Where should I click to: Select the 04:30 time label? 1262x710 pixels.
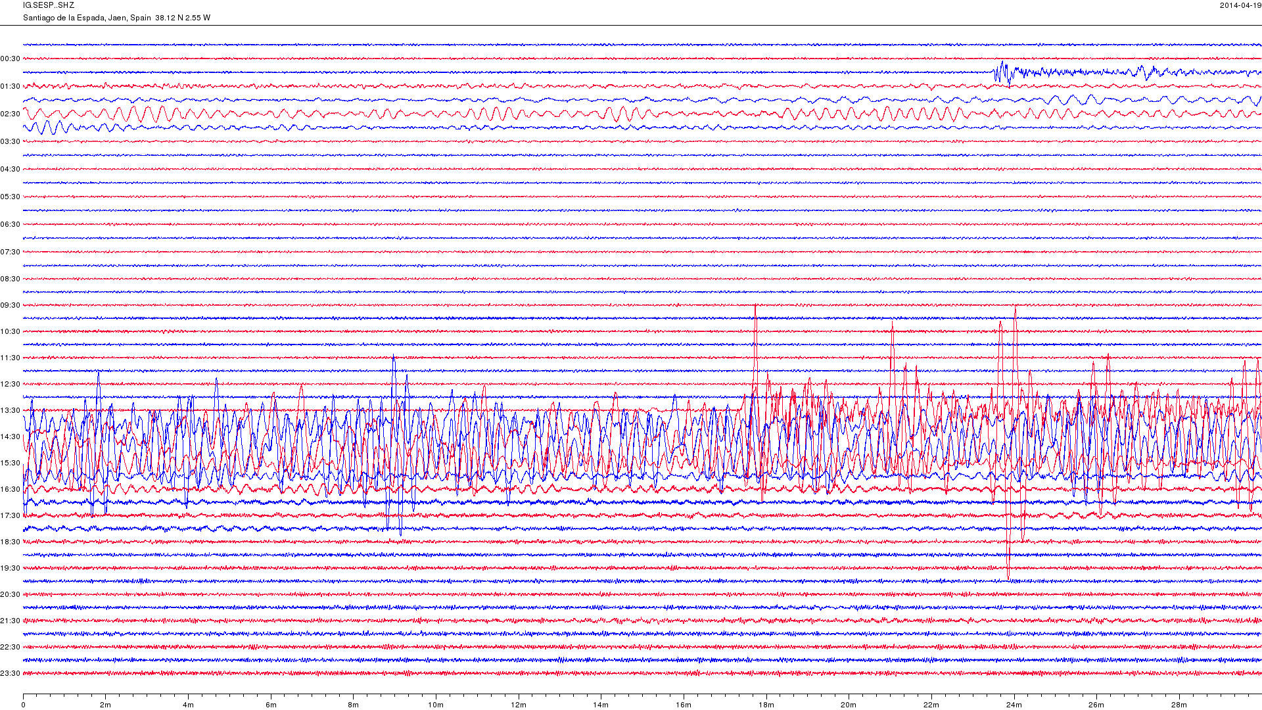10,170
